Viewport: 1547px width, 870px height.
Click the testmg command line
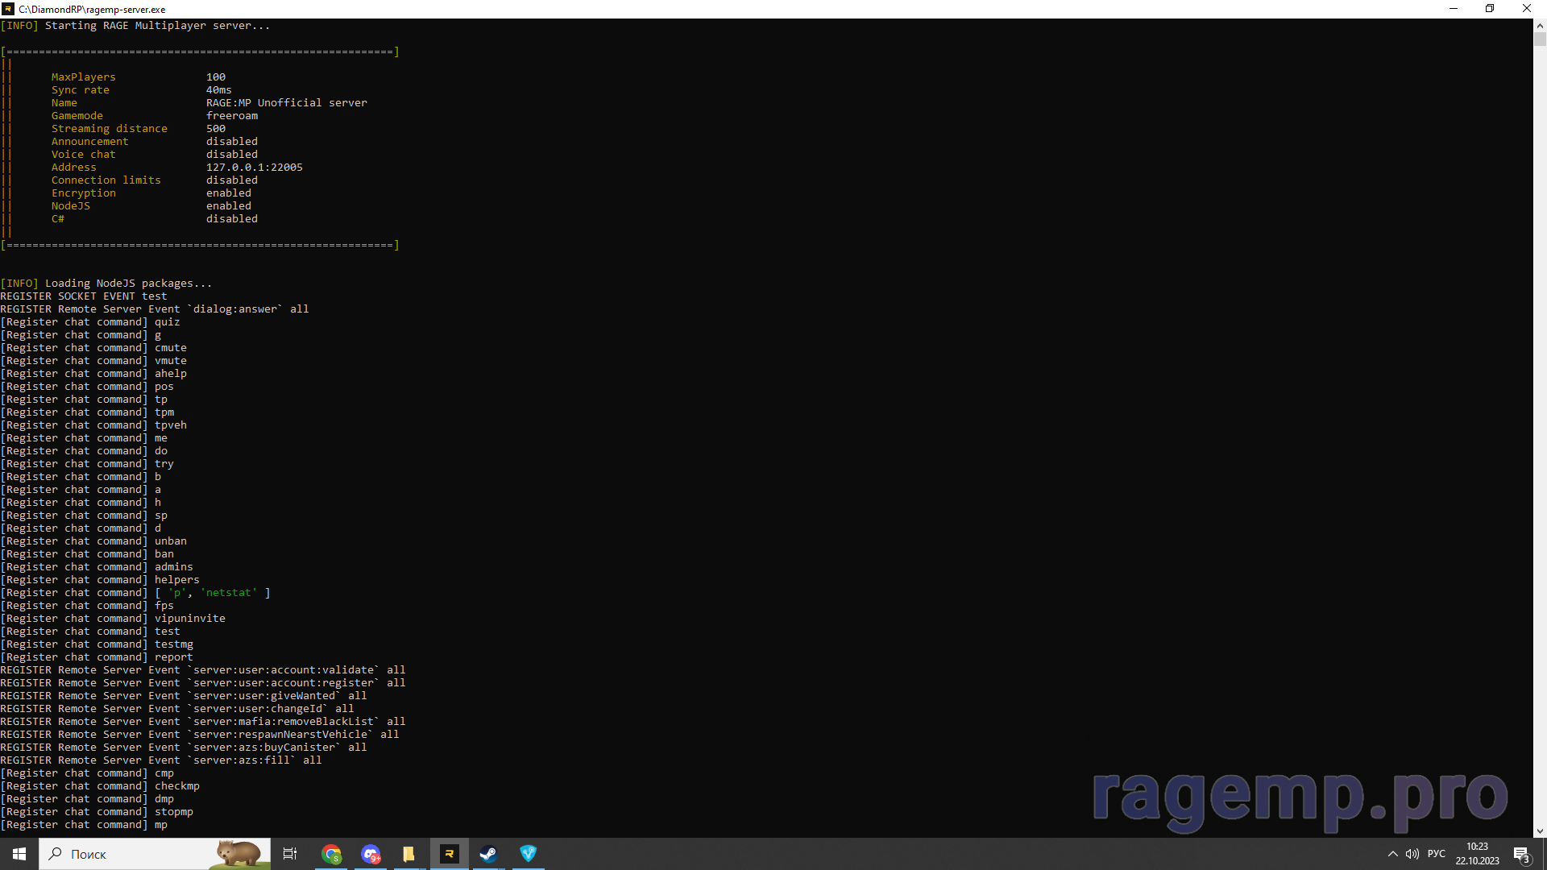coord(97,644)
